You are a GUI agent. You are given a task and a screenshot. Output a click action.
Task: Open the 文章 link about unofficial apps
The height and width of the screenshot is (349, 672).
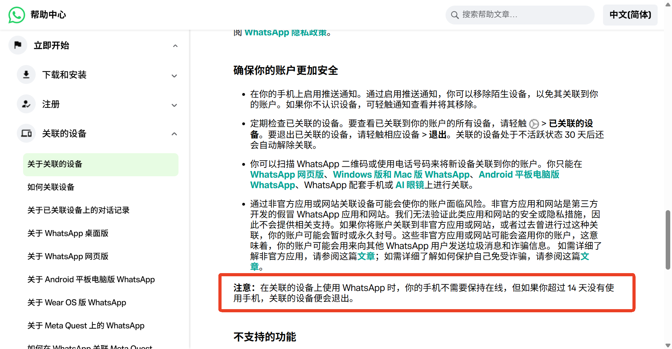(x=366, y=256)
